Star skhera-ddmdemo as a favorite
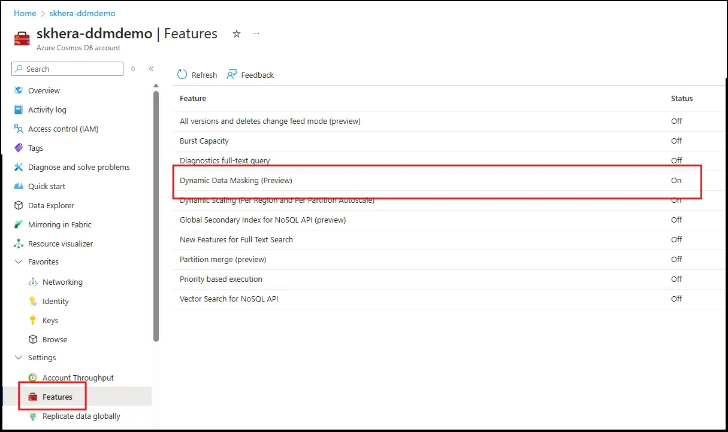This screenshot has width=728, height=432. [236, 34]
